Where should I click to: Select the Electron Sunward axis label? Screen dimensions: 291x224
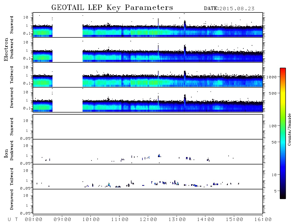(x=12, y=25)
